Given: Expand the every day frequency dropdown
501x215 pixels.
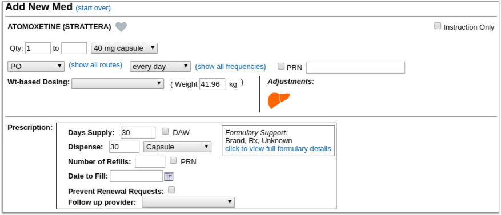Looking at the screenshot, I should (x=160, y=67).
